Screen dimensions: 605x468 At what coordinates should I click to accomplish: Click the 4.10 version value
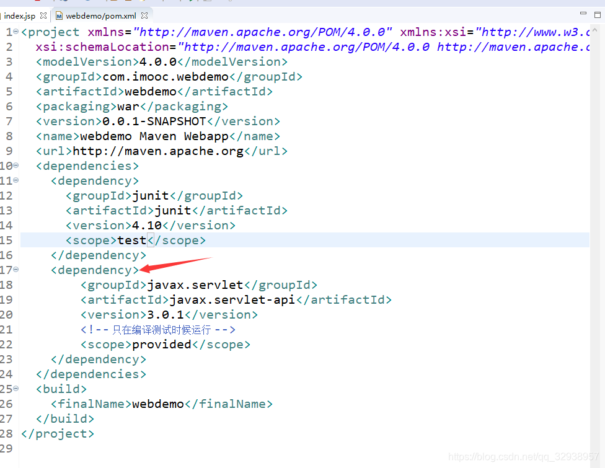(x=147, y=225)
